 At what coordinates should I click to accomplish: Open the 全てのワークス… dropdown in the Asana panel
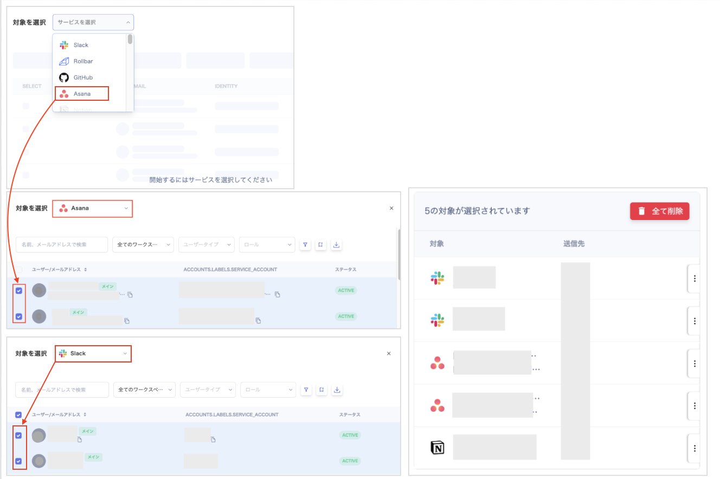[x=143, y=245]
